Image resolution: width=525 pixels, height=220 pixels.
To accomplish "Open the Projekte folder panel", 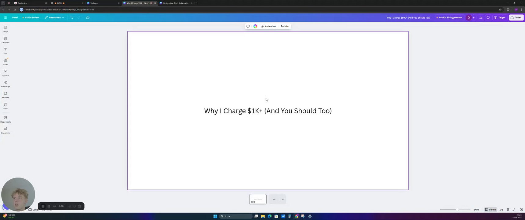I will 5,95.
